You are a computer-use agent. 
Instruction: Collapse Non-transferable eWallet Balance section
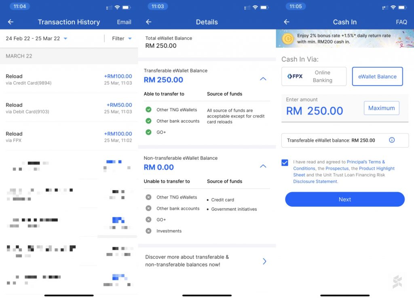(263, 166)
